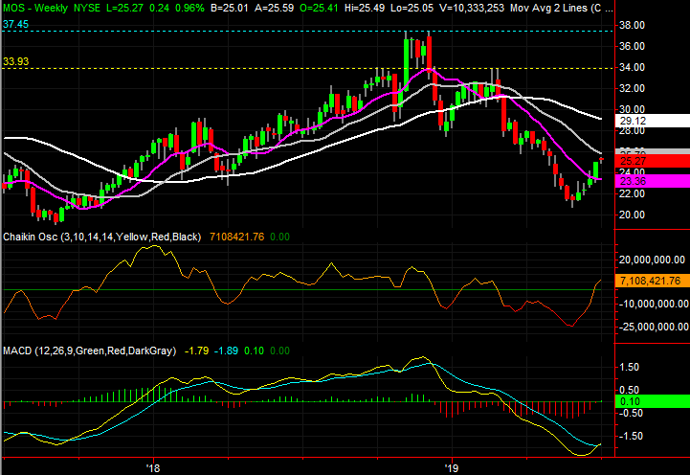
Task: Click the Chaikin Osc indicator title
Action: pyautogui.click(x=102, y=237)
